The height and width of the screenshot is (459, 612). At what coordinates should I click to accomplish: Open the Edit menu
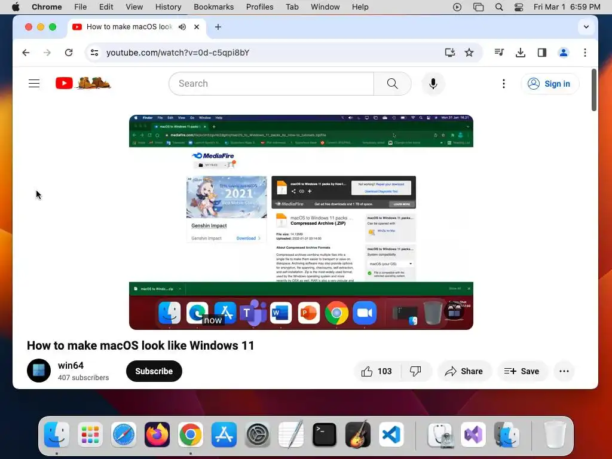click(x=106, y=7)
